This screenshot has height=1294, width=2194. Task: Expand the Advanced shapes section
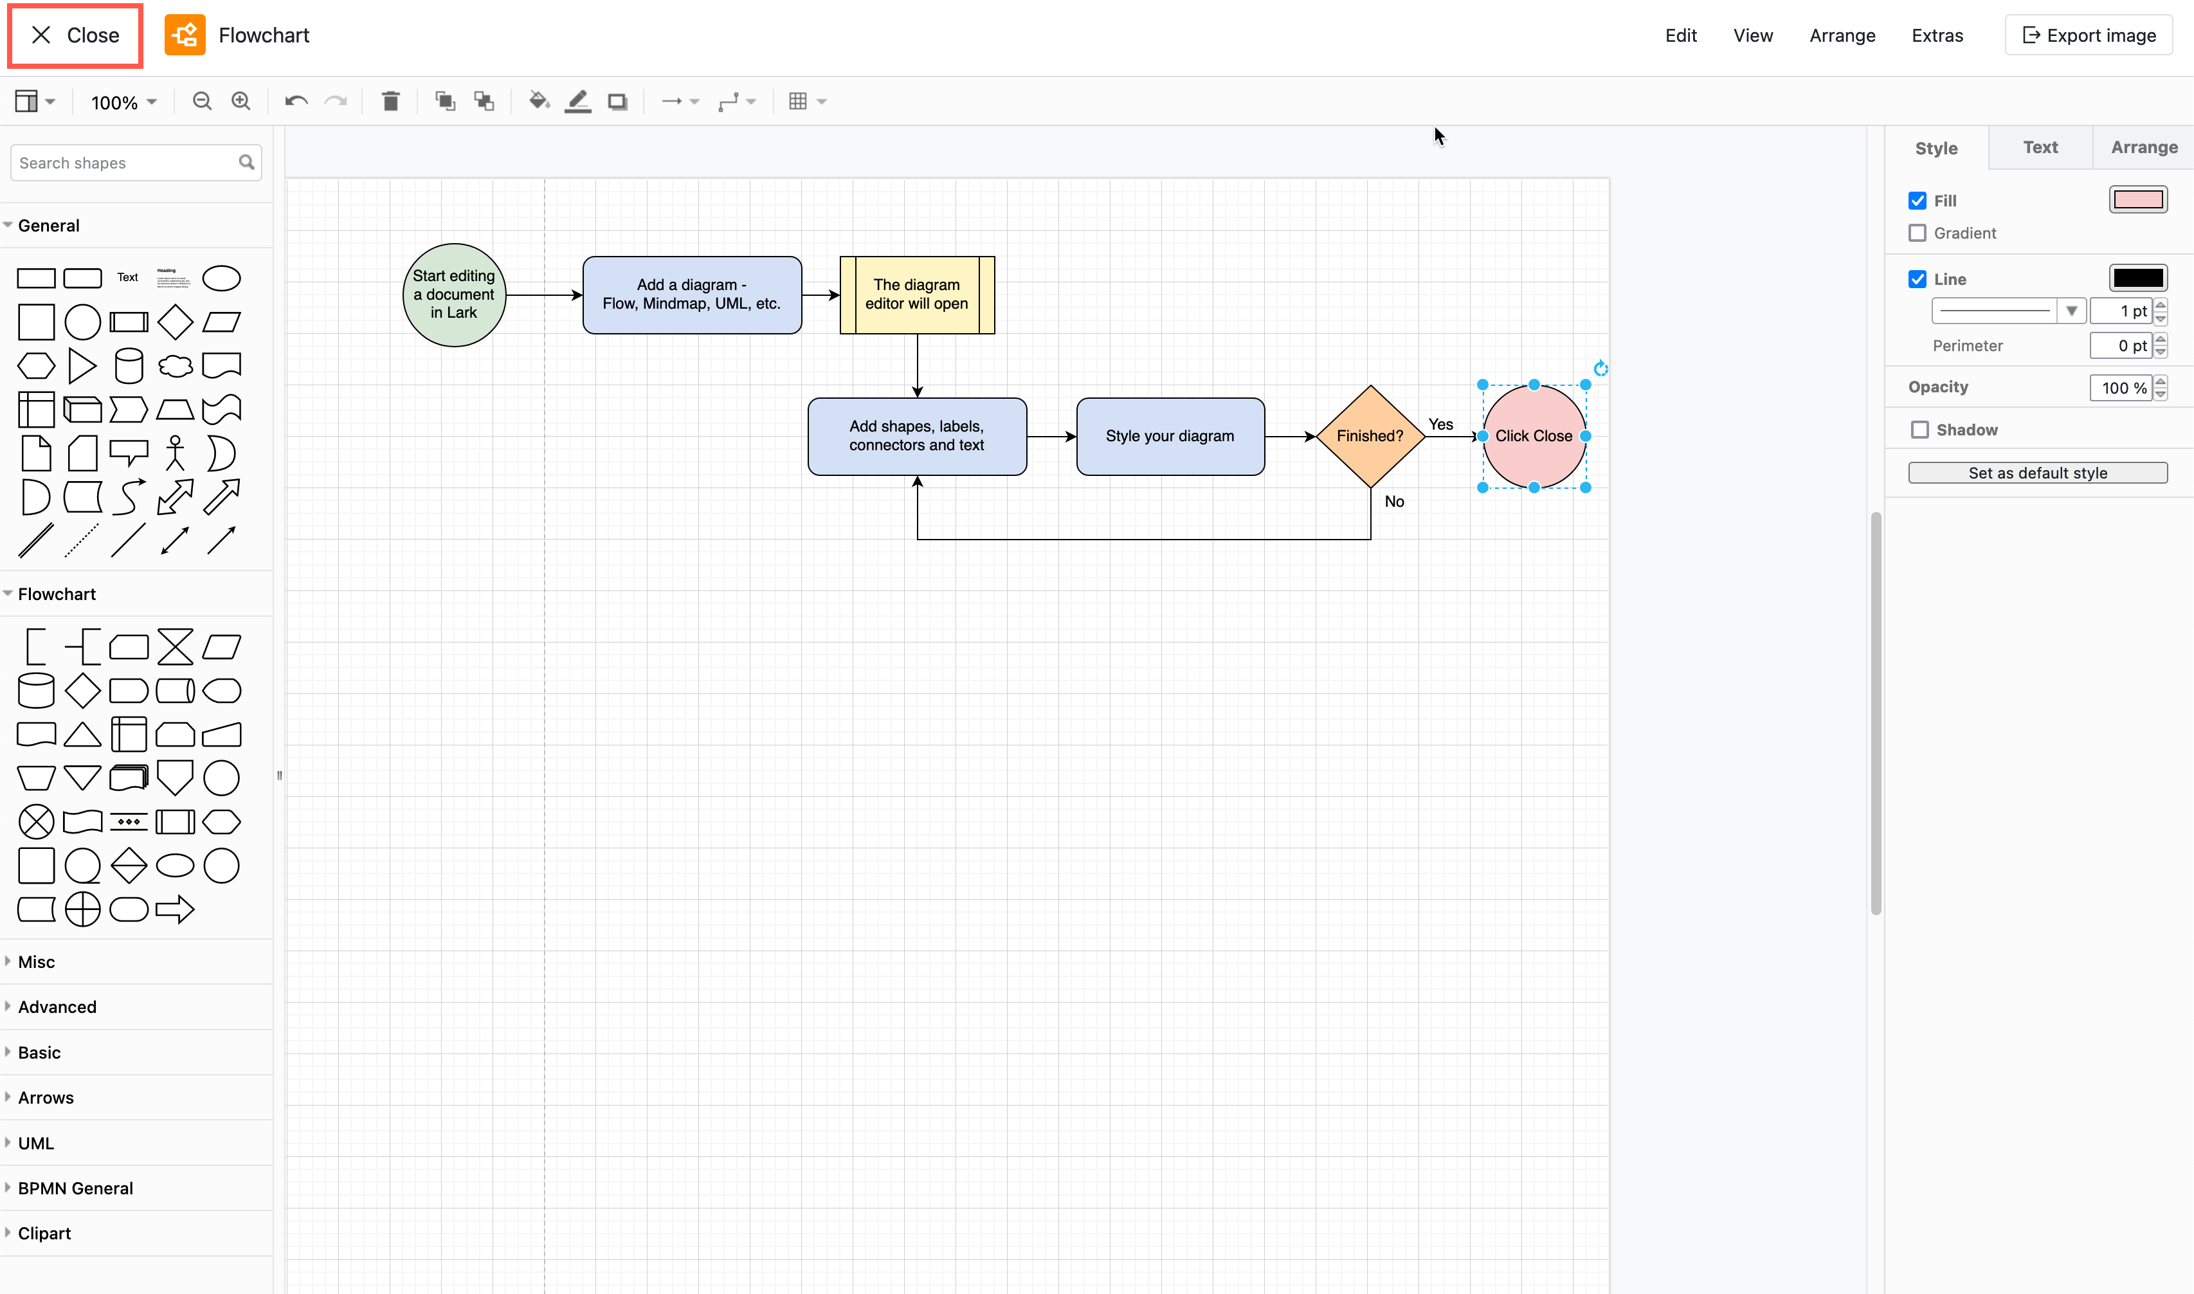(59, 1006)
